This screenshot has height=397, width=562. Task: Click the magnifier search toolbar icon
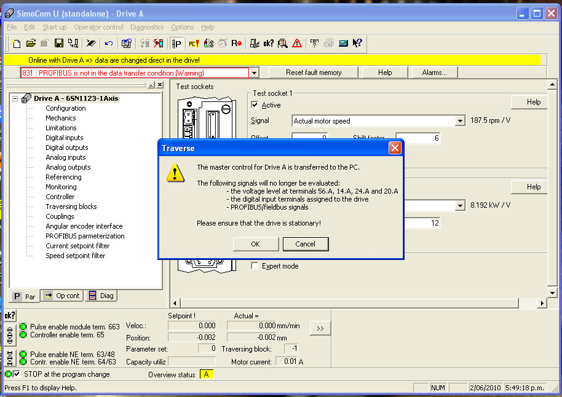283,44
